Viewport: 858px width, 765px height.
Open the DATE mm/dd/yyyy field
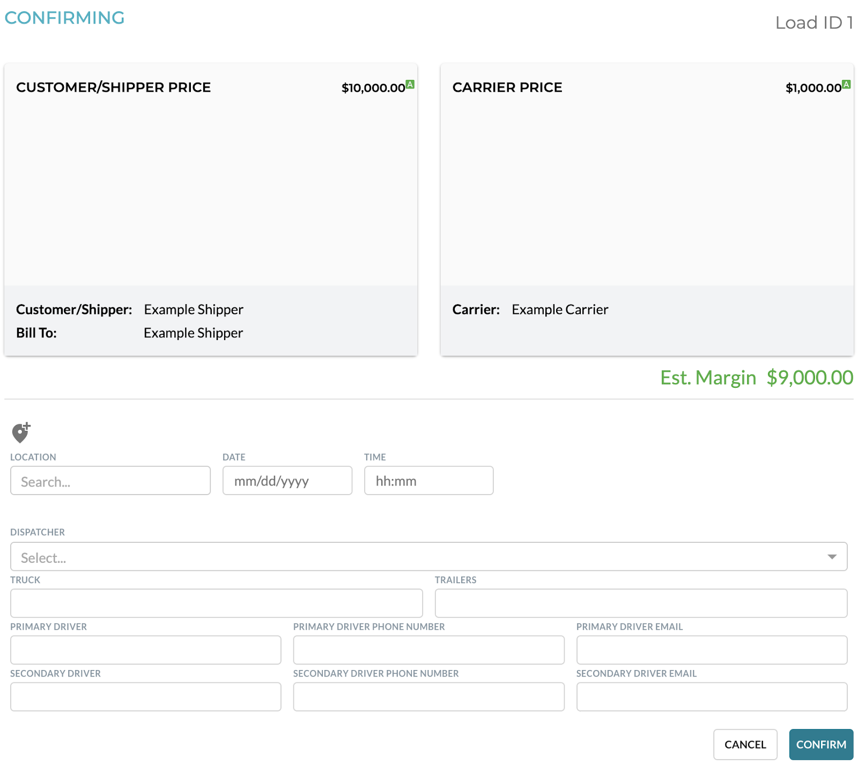[x=287, y=481]
